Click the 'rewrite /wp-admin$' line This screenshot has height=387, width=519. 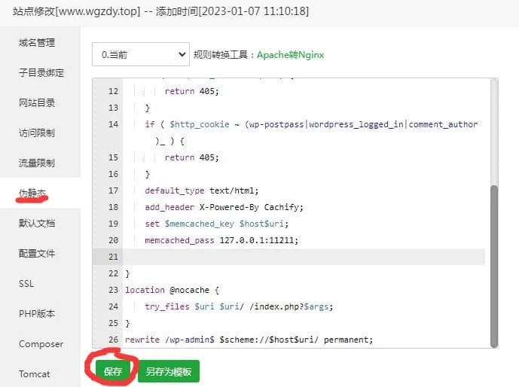(x=249, y=340)
